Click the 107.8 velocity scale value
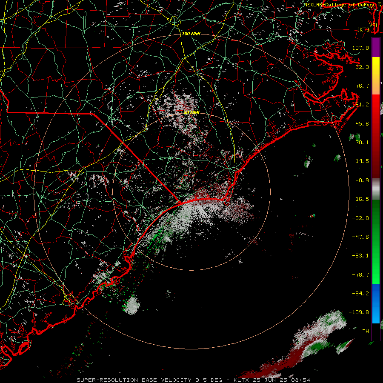Image resolution: width=383 pixels, height=383 pixels. [360, 48]
